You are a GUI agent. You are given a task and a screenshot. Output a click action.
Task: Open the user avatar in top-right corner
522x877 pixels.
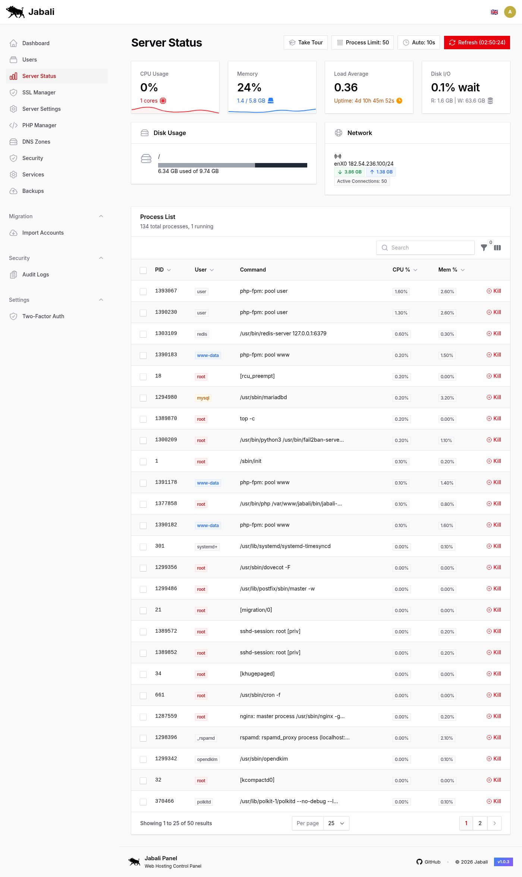(510, 12)
